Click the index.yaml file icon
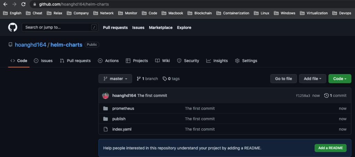The image size is (355, 157). [x=105, y=129]
